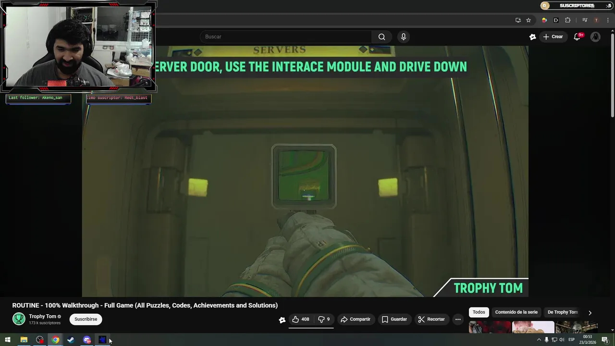Screen dimensions: 615x346
Task: Click Chrome icon in taskbar
Action: [55, 340]
